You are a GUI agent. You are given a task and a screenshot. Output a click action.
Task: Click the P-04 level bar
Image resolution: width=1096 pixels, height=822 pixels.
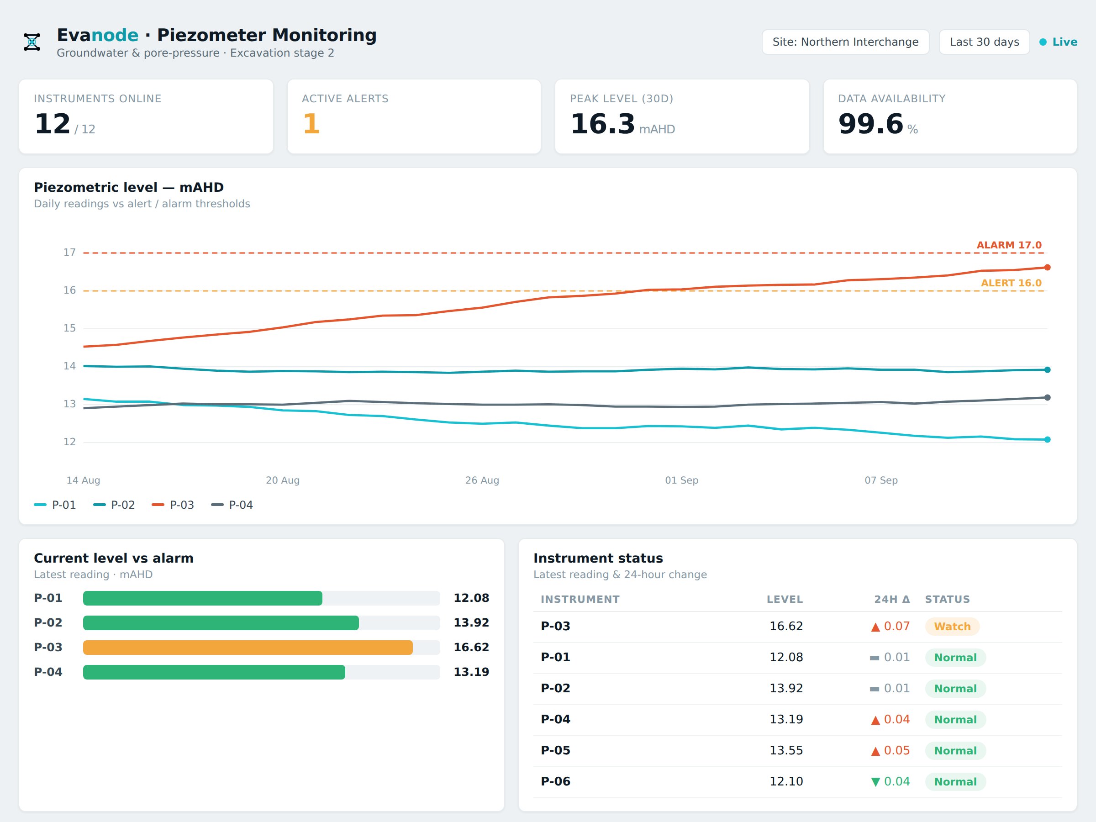click(214, 672)
